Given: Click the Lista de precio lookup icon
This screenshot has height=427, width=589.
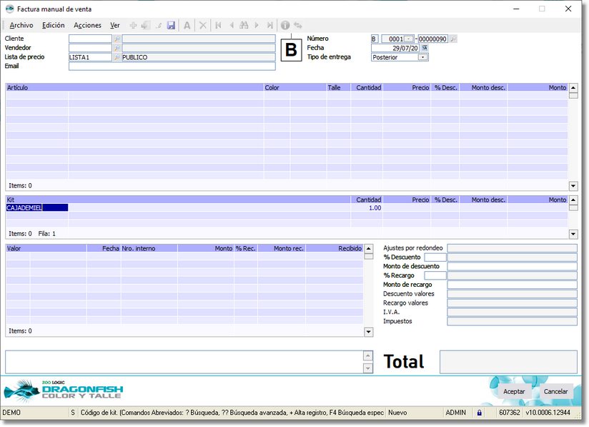Looking at the screenshot, I should click(x=117, y=57).
